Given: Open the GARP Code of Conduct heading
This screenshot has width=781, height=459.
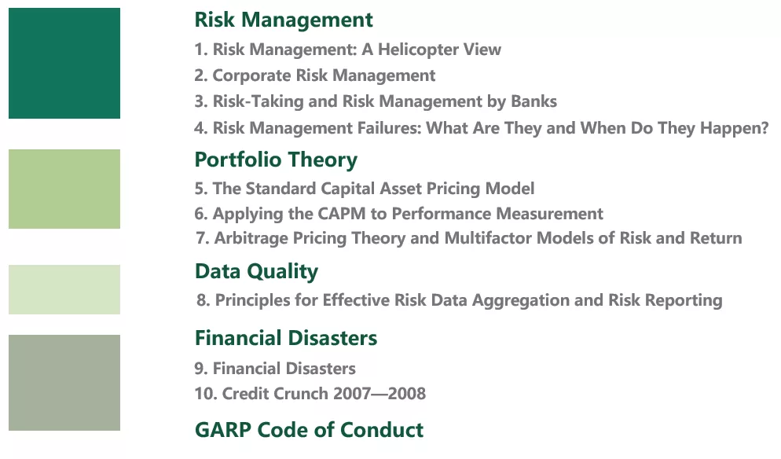Looking at the screenshot, I should click(309, 430).
